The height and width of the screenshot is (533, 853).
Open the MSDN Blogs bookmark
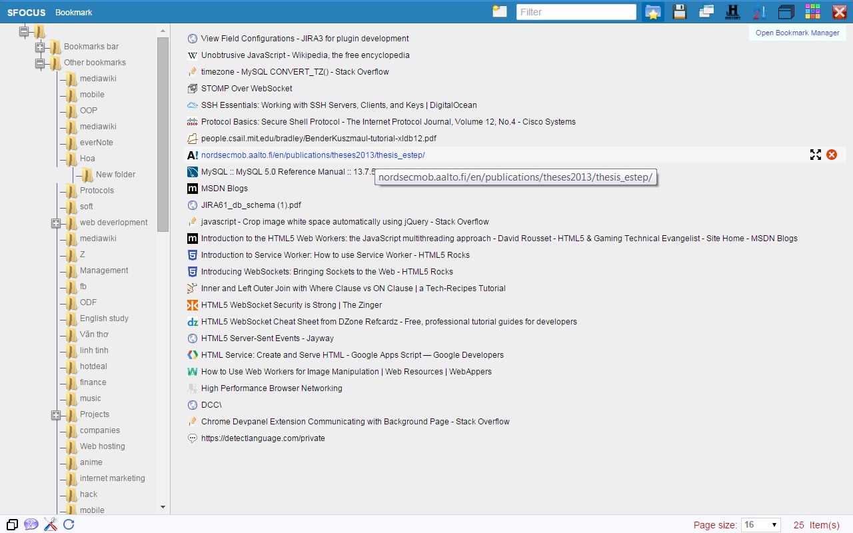(x=225, y=189)
